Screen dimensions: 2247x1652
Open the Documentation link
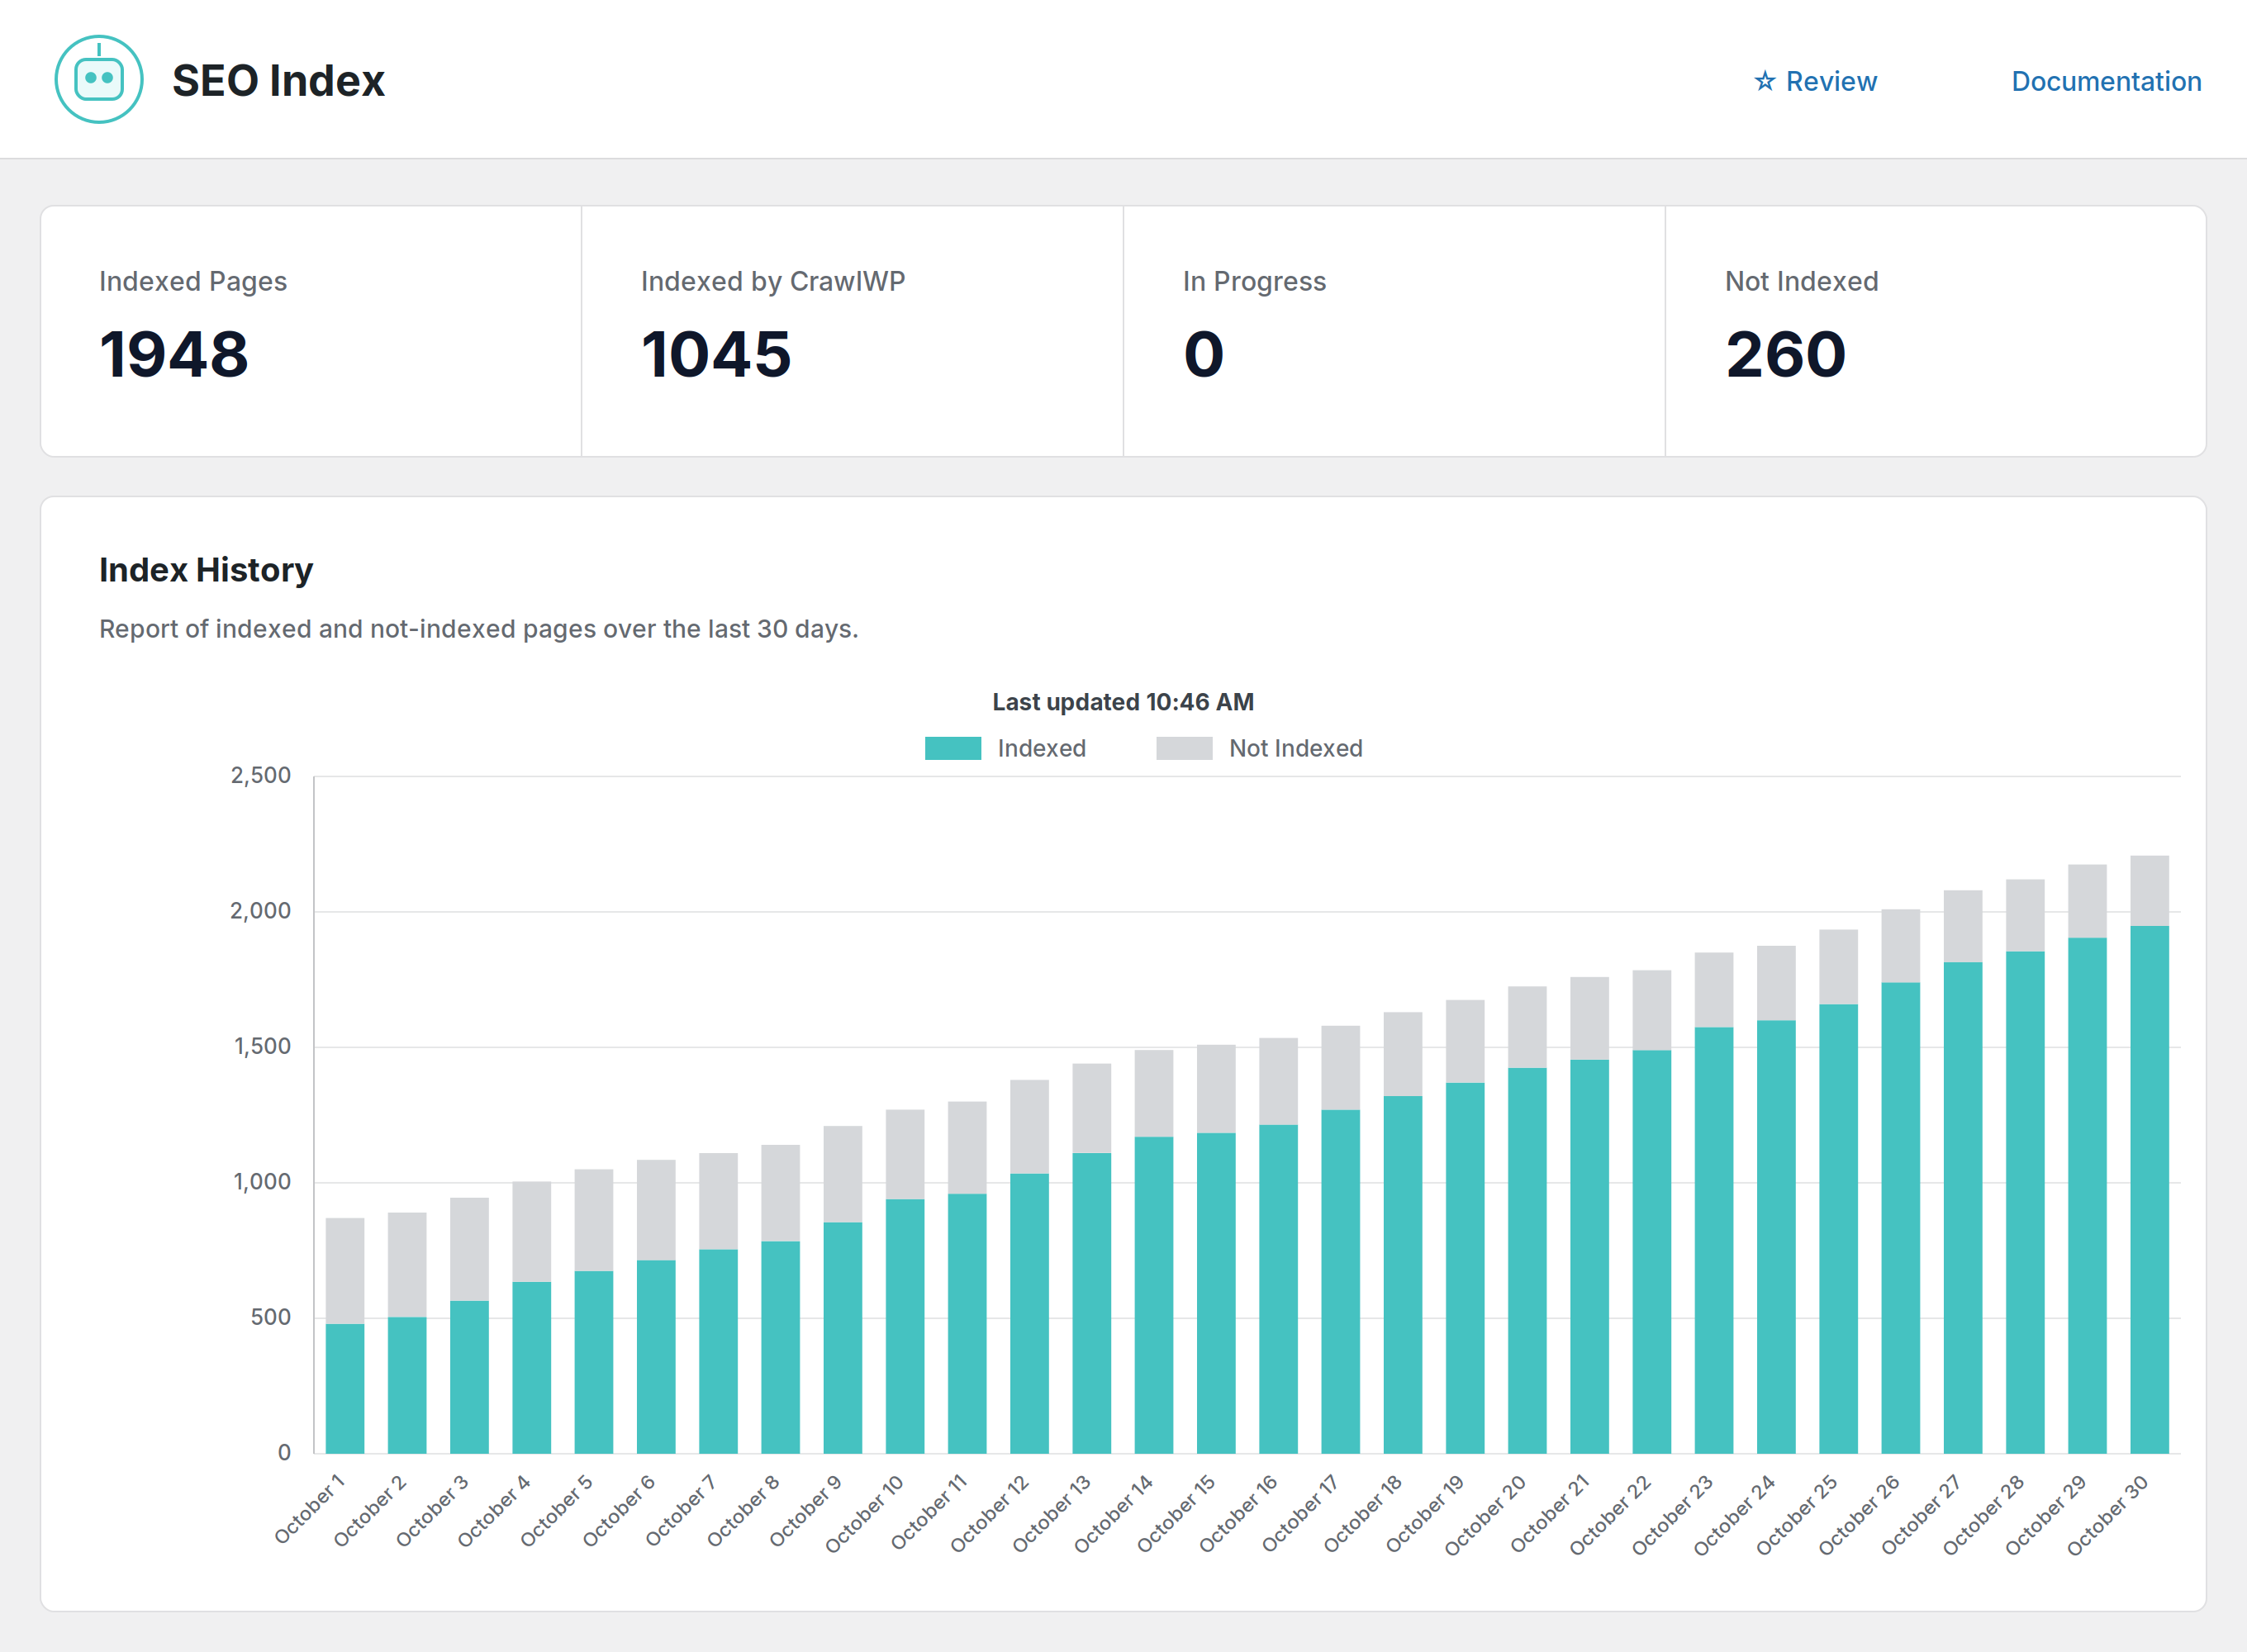point(2106,81)
